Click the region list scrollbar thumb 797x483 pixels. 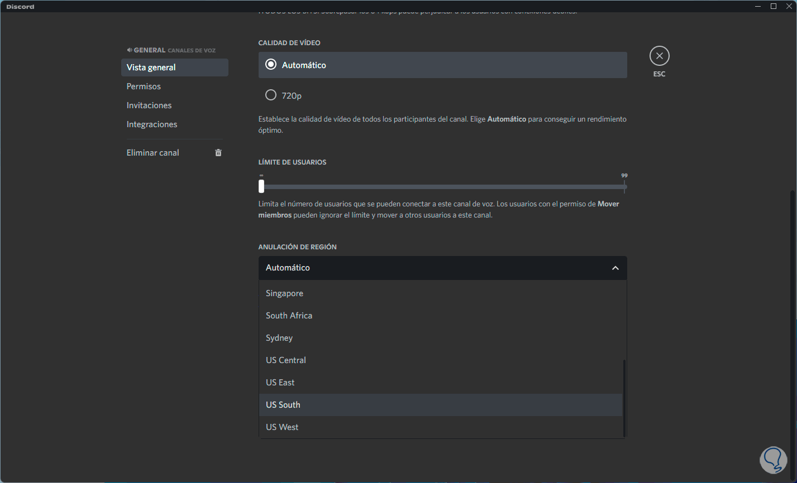click(x=624, y=398)
